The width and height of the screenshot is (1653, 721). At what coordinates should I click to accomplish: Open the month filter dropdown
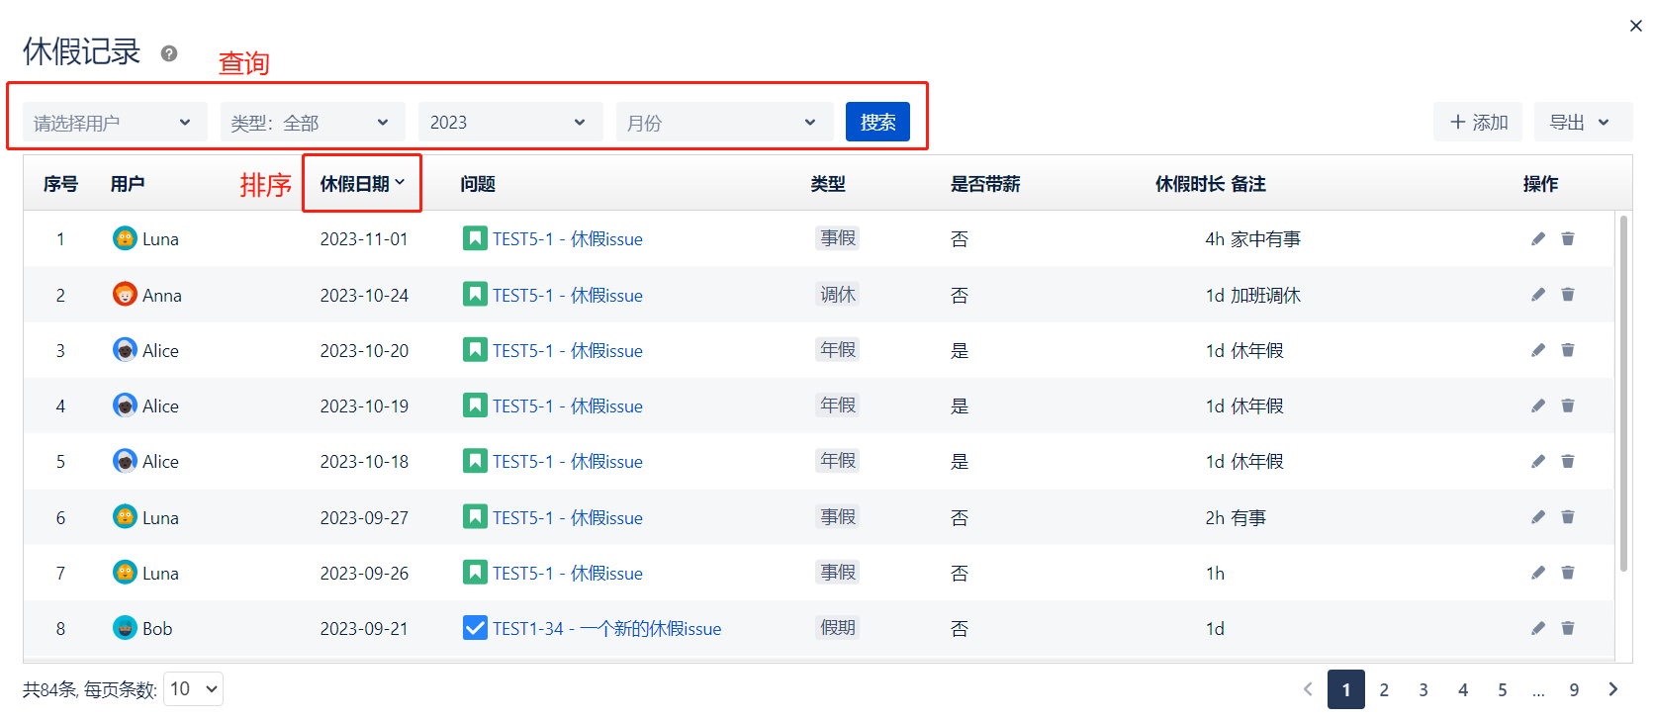tap(722, 123)
